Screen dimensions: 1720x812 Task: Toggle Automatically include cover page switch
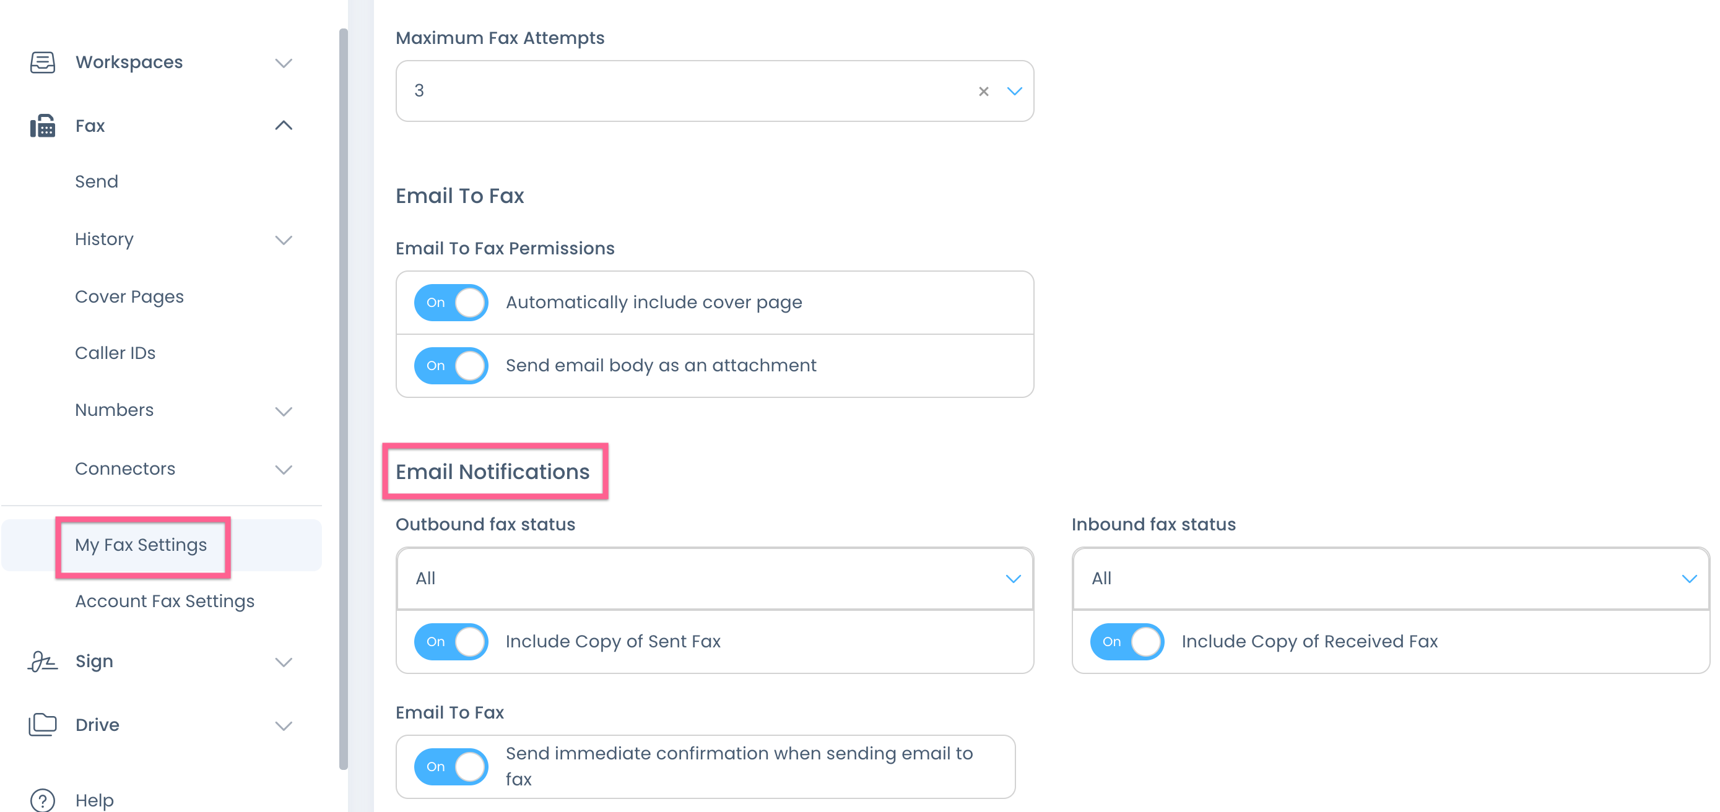(451, 302)
